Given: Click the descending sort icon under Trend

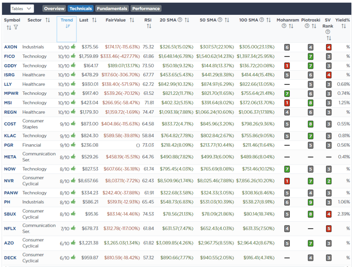Looking at the screenshot, I should [68, 26].
